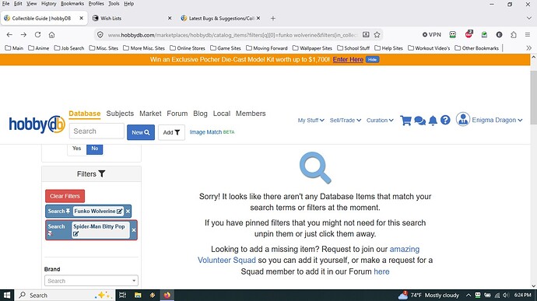Open the Bookmarks menu

tap(72, 4)
